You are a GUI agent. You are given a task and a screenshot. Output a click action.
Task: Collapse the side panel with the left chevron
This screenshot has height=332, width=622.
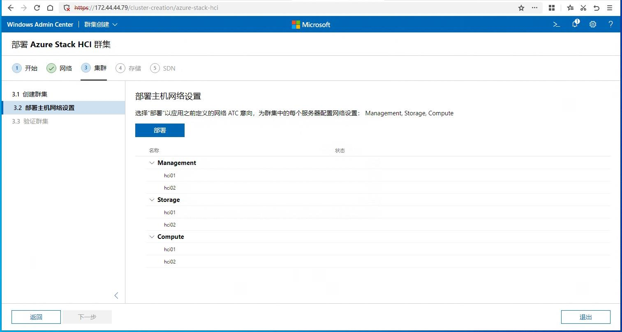click(116, 295)
